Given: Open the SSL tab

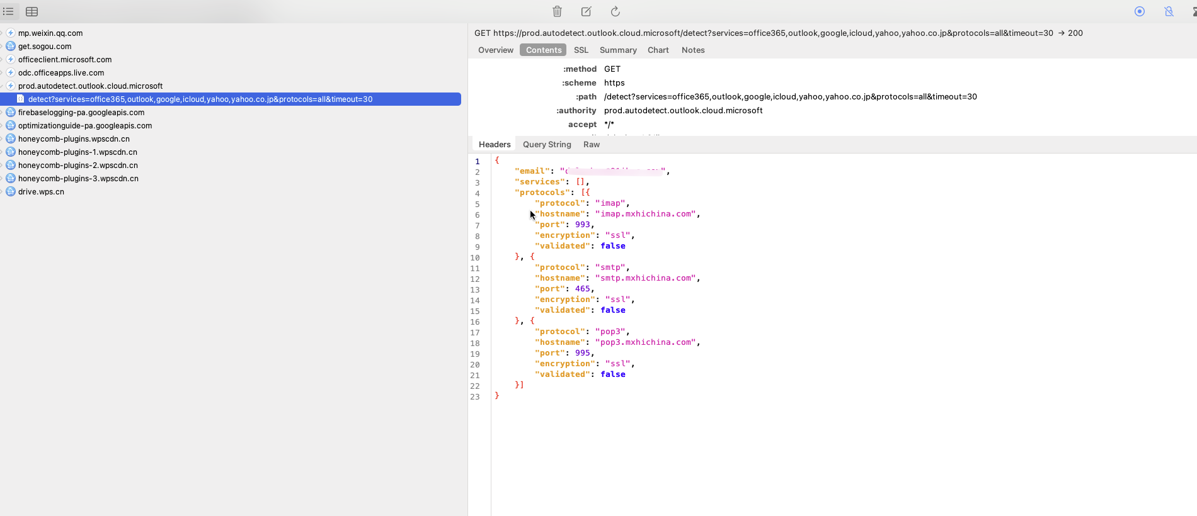Looking at the screenshot, I should click(x=581, y=50).
